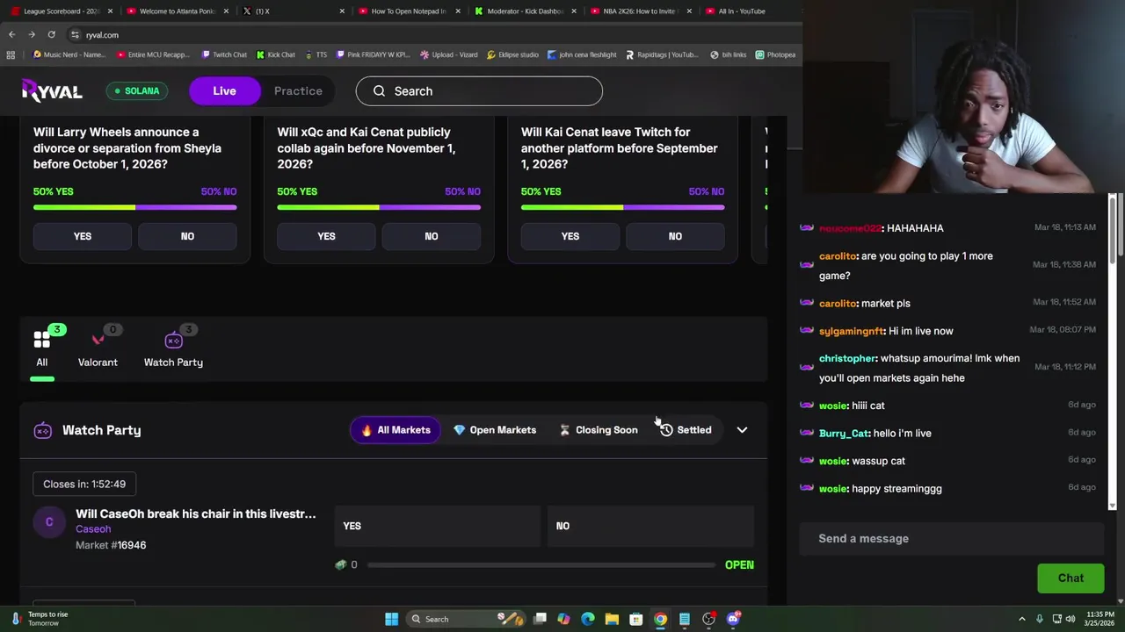Vote NO on xQc and Kai Cenat collab
The width and height of the screenshot is (1125, 632).
click(432, 236)
